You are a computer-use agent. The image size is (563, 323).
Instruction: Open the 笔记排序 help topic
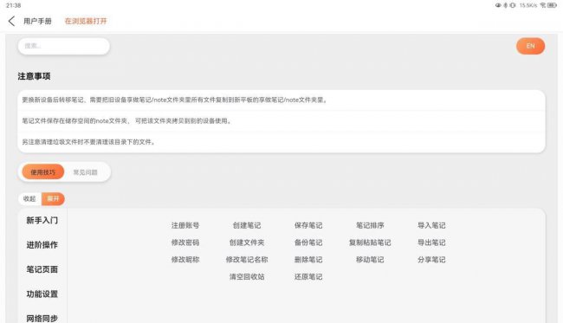tap(370, 225)
